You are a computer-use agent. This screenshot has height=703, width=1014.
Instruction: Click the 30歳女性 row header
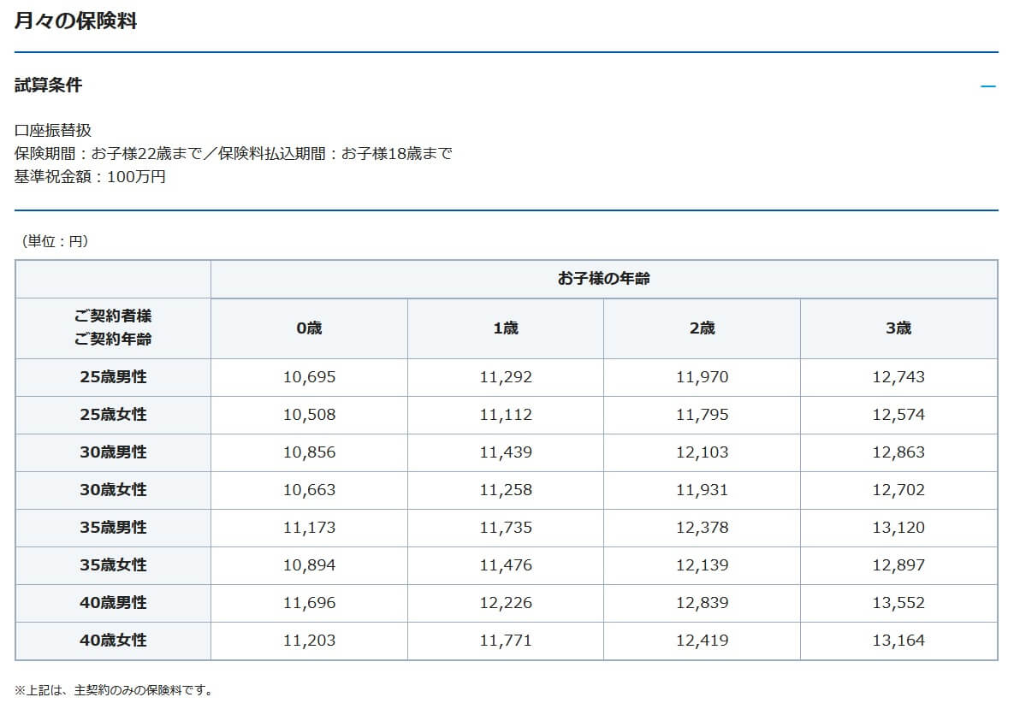(x=113, y=490)
